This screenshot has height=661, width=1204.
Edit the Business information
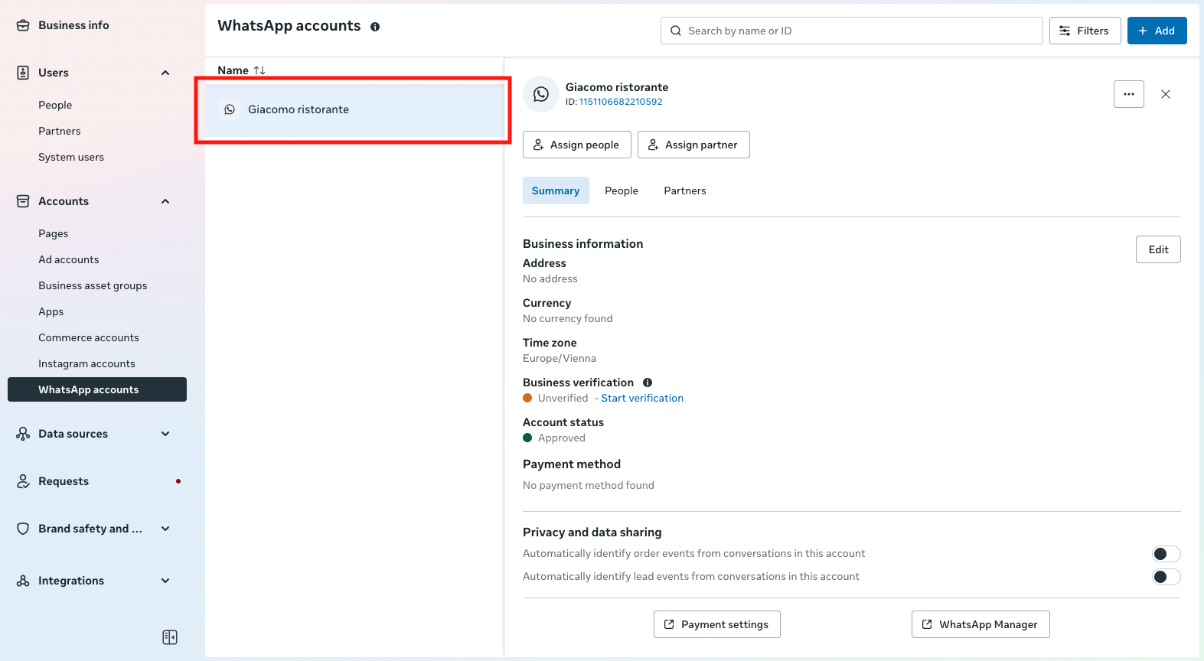(1158, 249)
